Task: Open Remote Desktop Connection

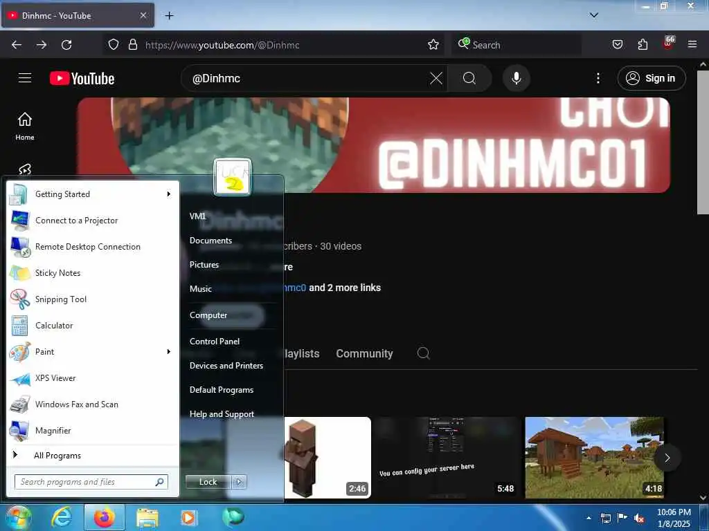Action: tap(93, 247)
